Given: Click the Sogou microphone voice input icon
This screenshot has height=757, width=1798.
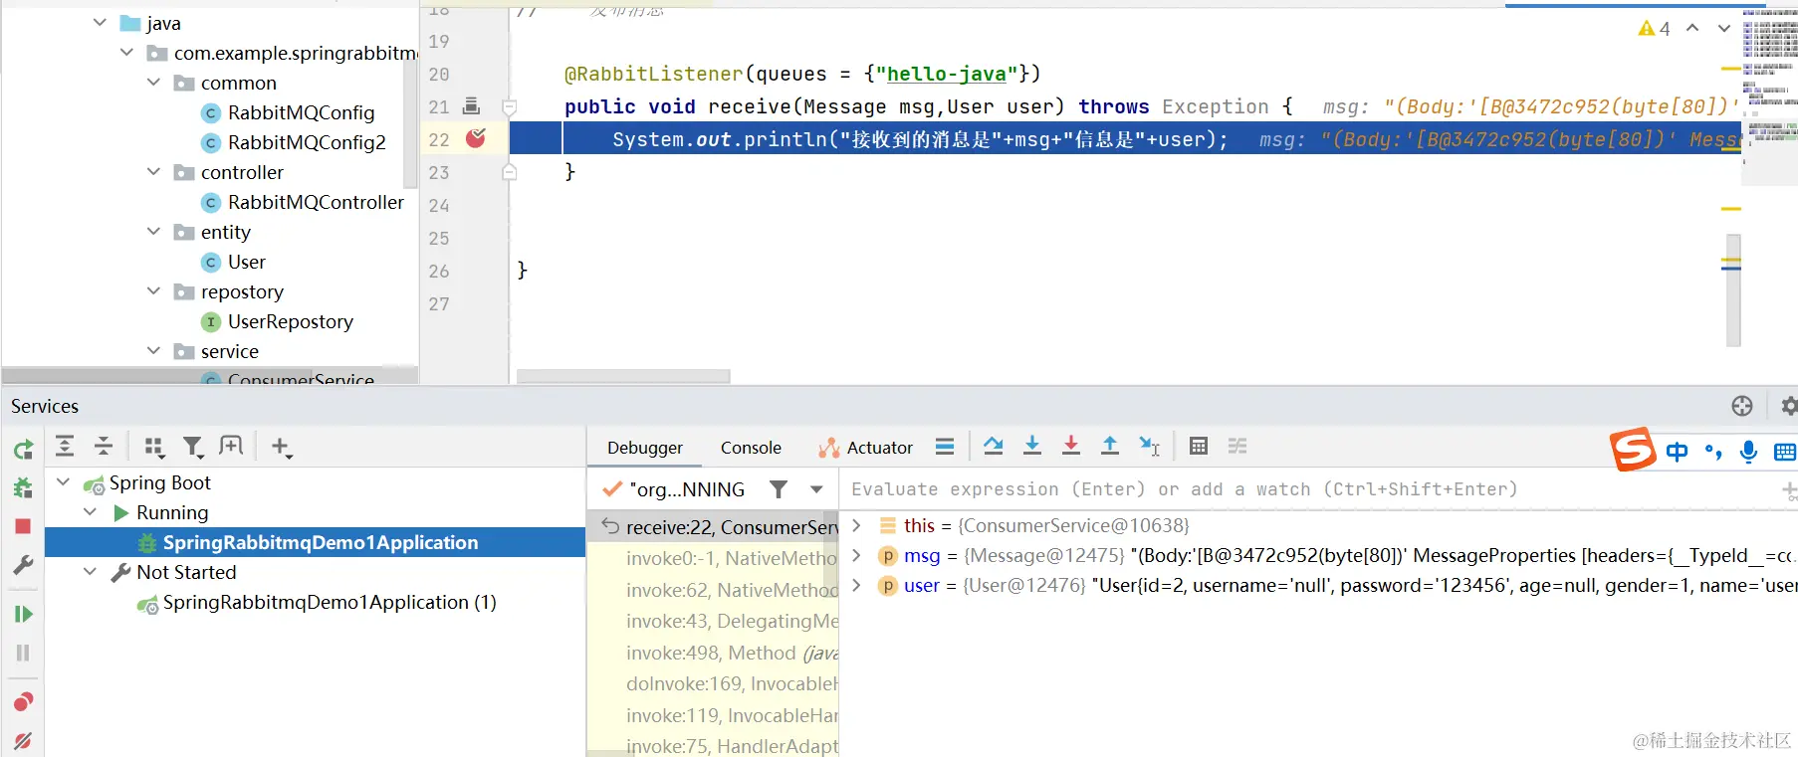Looking at the screenshot, I should coord(1748,452).
